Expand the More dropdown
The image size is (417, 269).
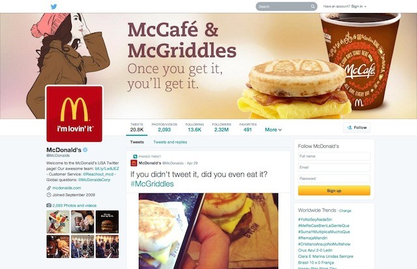point(273,130)
